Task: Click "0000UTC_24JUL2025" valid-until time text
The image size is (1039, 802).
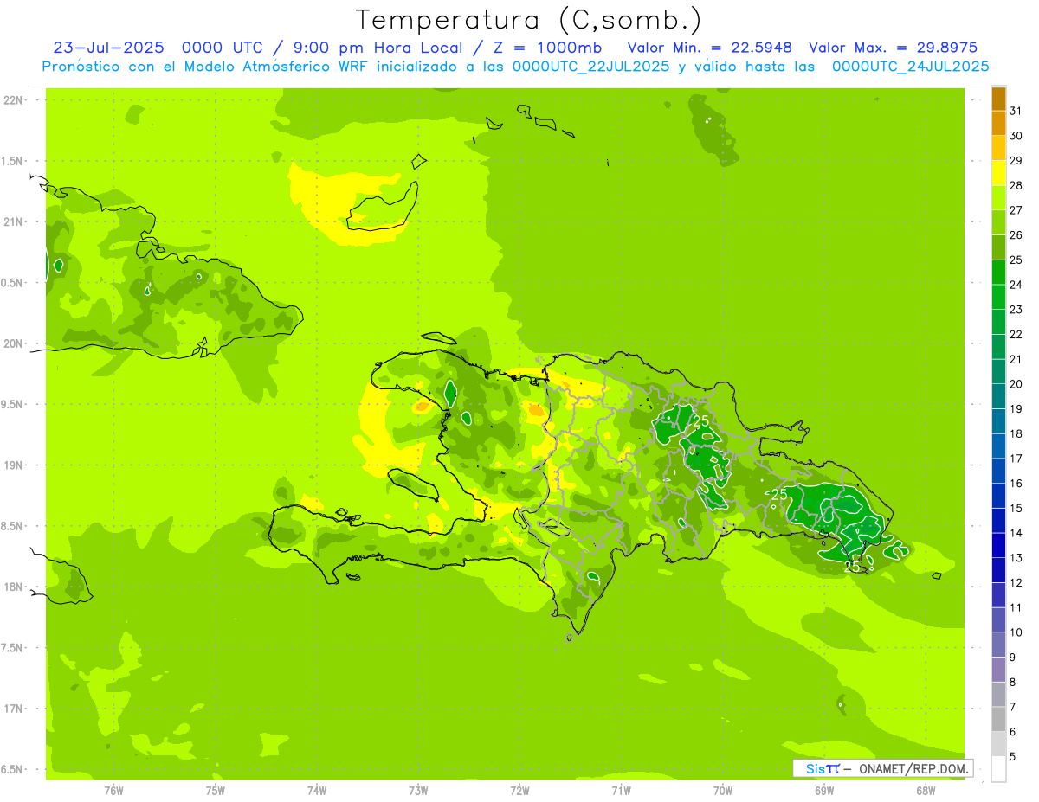Action: (x=911, y=67)
